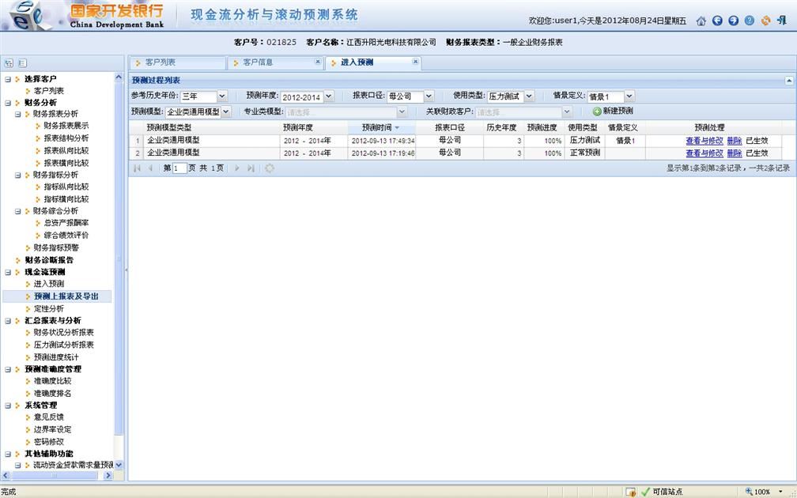Click the pager refresh icon

270,168
